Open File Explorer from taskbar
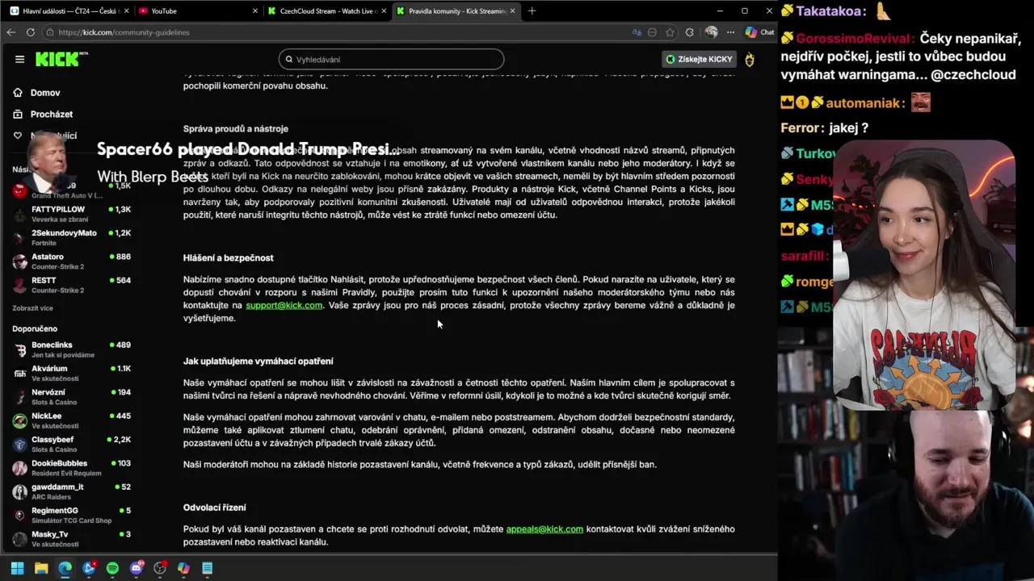Viewport: 1034px width, 581px height. 41,568
